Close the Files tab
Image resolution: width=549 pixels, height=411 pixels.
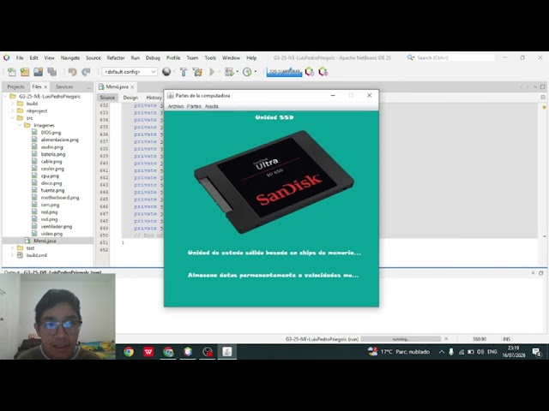click(x=45, y=87)
